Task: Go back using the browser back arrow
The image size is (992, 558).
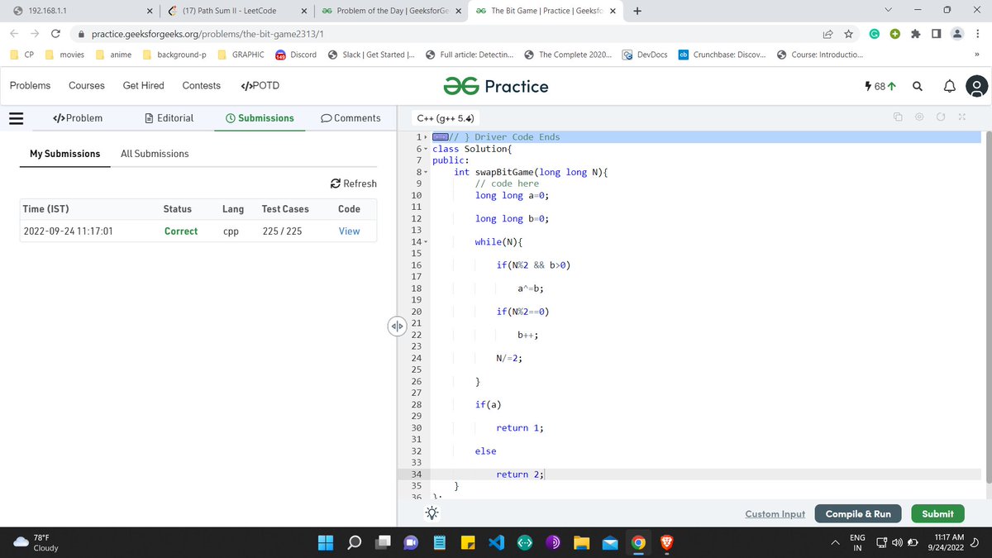Action: 14,34
